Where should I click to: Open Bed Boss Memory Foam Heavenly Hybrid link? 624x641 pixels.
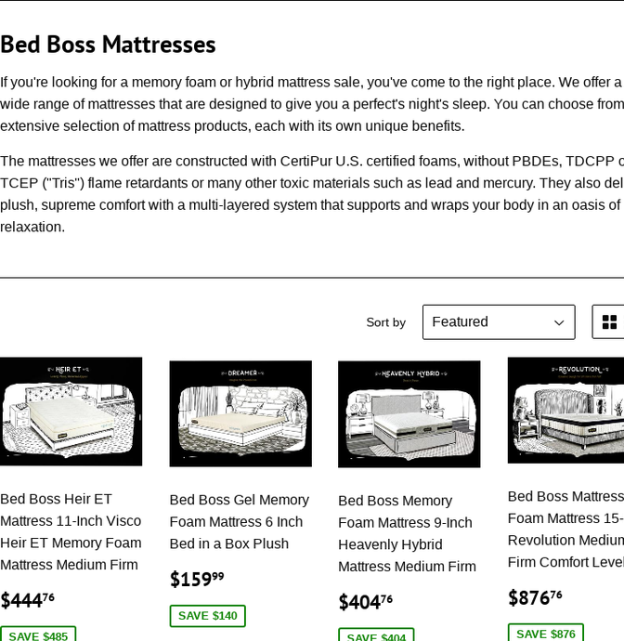click(407, 533)
